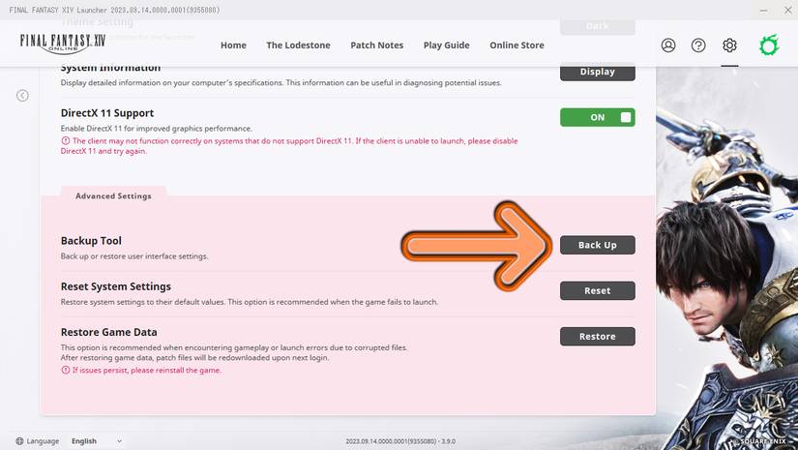The image size is (798, 450).
Task: Open the Patch Notes section
Action: tap(377, 45)
